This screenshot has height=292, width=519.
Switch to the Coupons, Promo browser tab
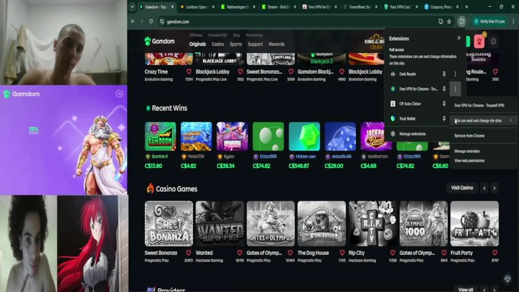click(442, 7)
